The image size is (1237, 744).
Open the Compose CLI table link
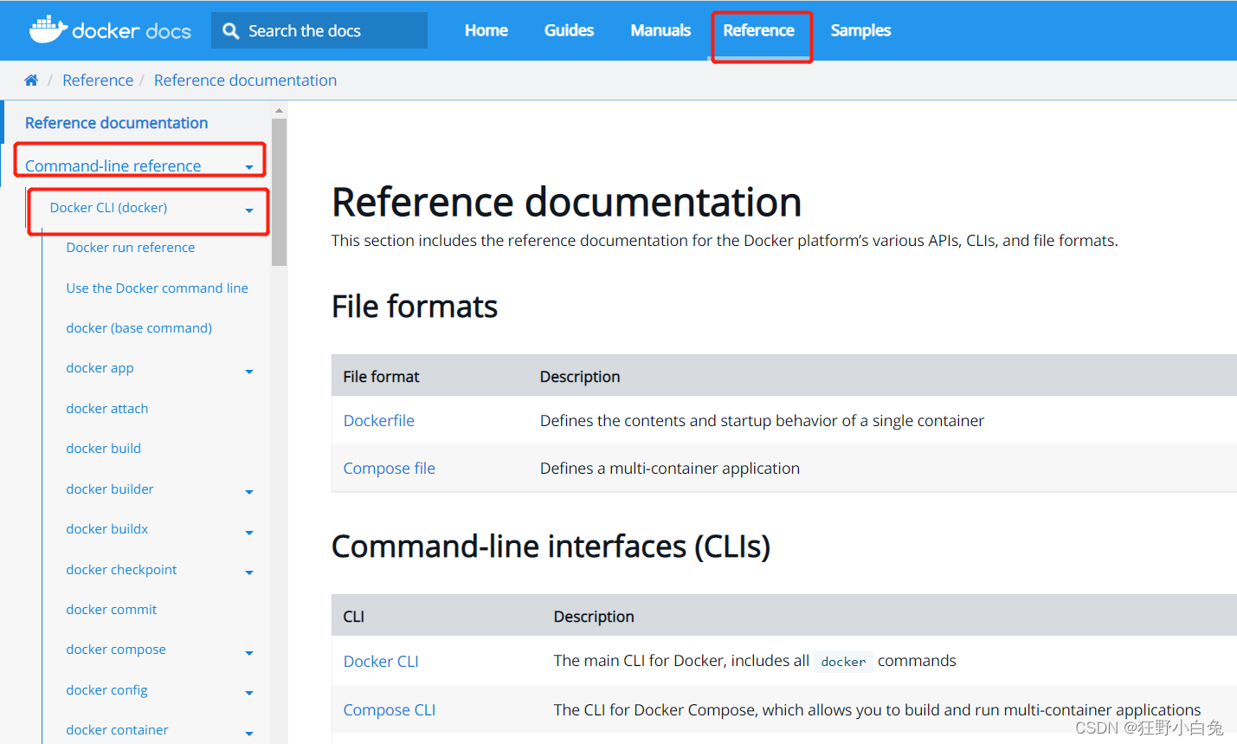point(390,710)
